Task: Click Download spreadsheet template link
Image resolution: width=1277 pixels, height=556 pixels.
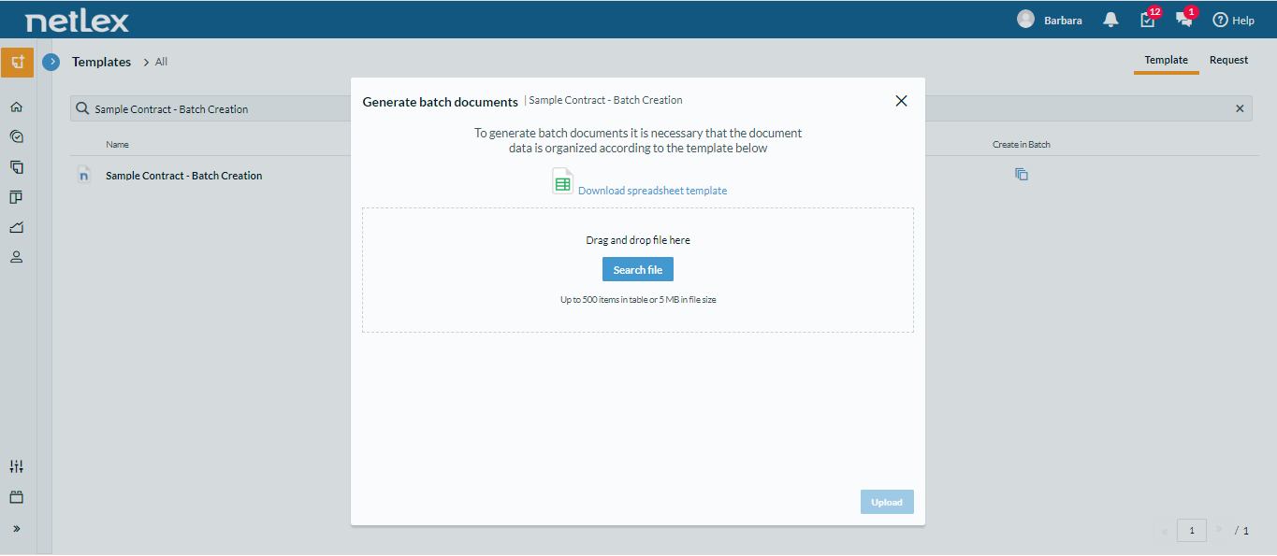Action: (652, 191)
